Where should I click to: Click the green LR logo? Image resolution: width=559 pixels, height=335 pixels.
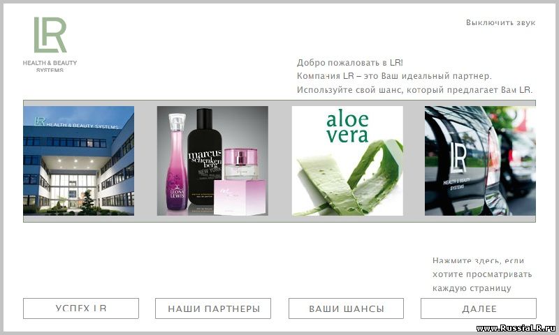pos(50,35)
